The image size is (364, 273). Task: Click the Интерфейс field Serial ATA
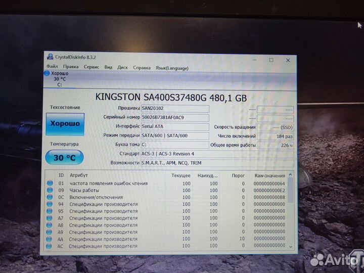pyautogui.click(x=175, y=126)
